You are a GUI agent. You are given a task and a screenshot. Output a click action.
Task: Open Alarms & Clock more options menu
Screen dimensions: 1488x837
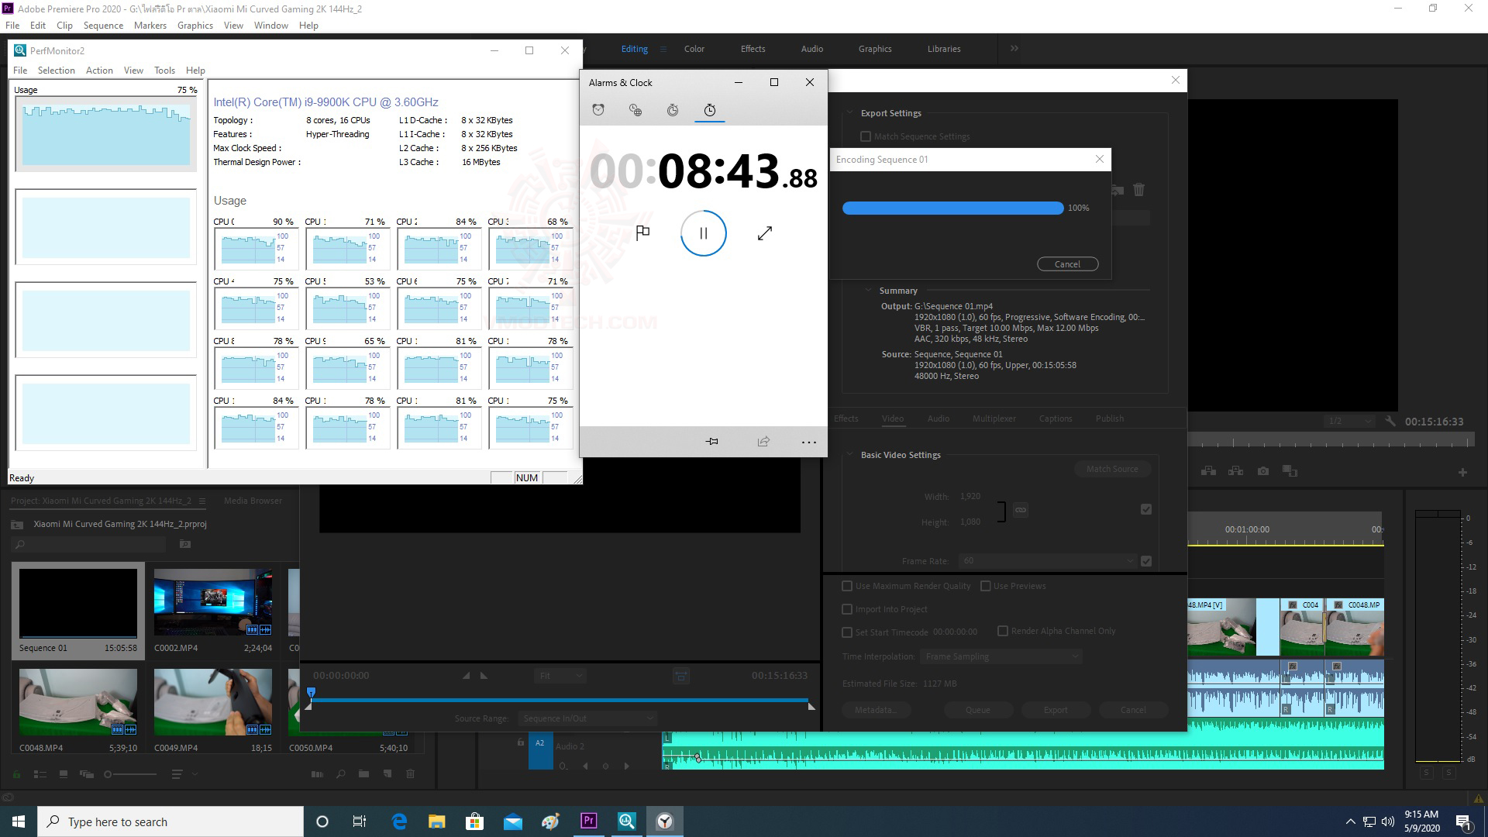point(808,442)
